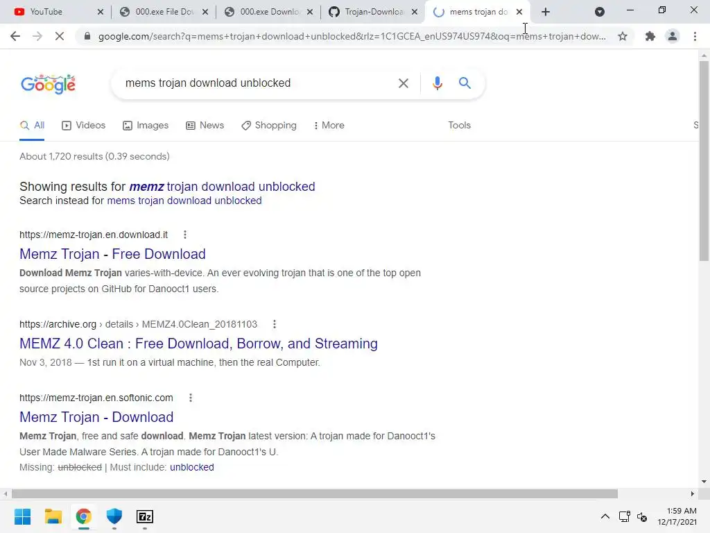Go back to the previous page
The width and height of the screenshot is (710, 533).
(x=15, y=36)
